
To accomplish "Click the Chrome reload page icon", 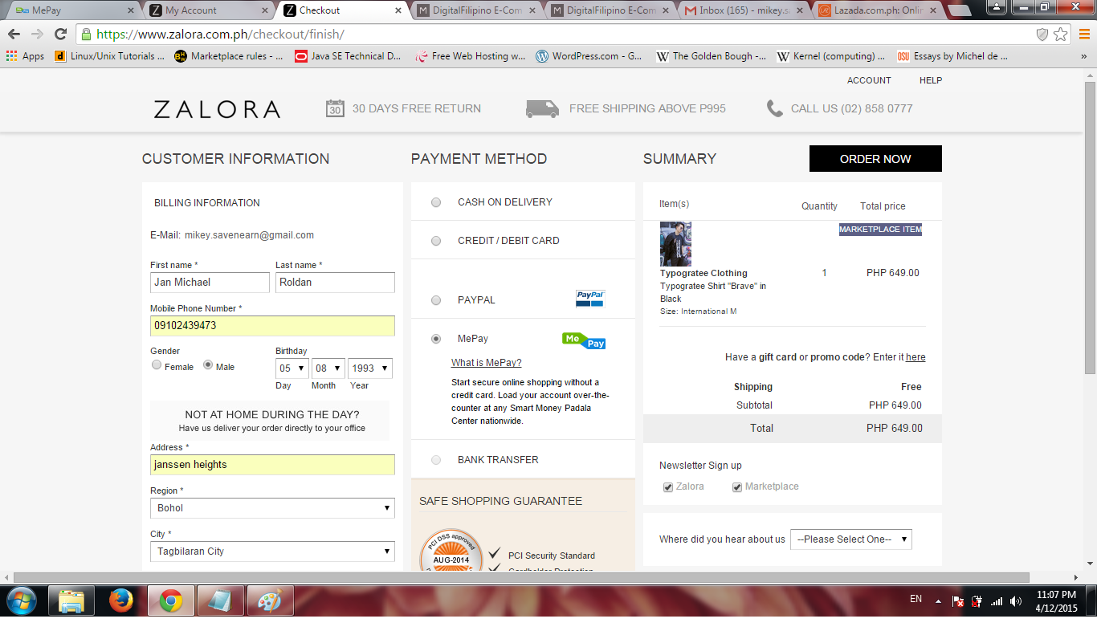I will pyautogui.click(x=60, y=34).
